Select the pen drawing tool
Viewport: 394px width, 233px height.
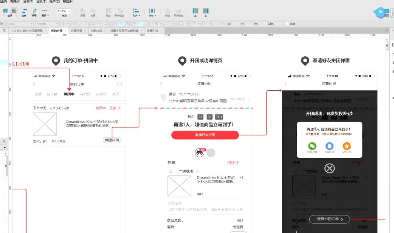[x=34, y=11]
